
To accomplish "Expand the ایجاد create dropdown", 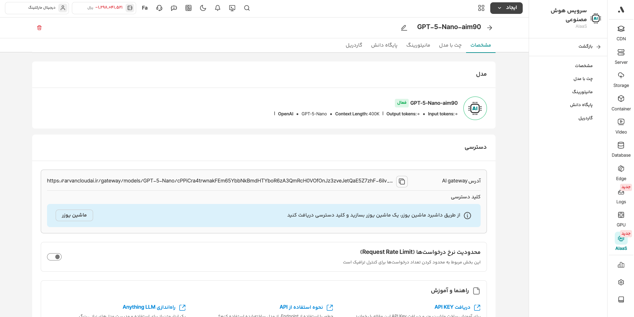I will click(x=506, y=8).
